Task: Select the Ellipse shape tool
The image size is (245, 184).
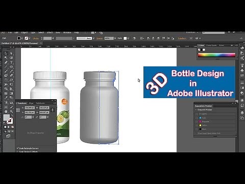Action: (x=11, y=66)
